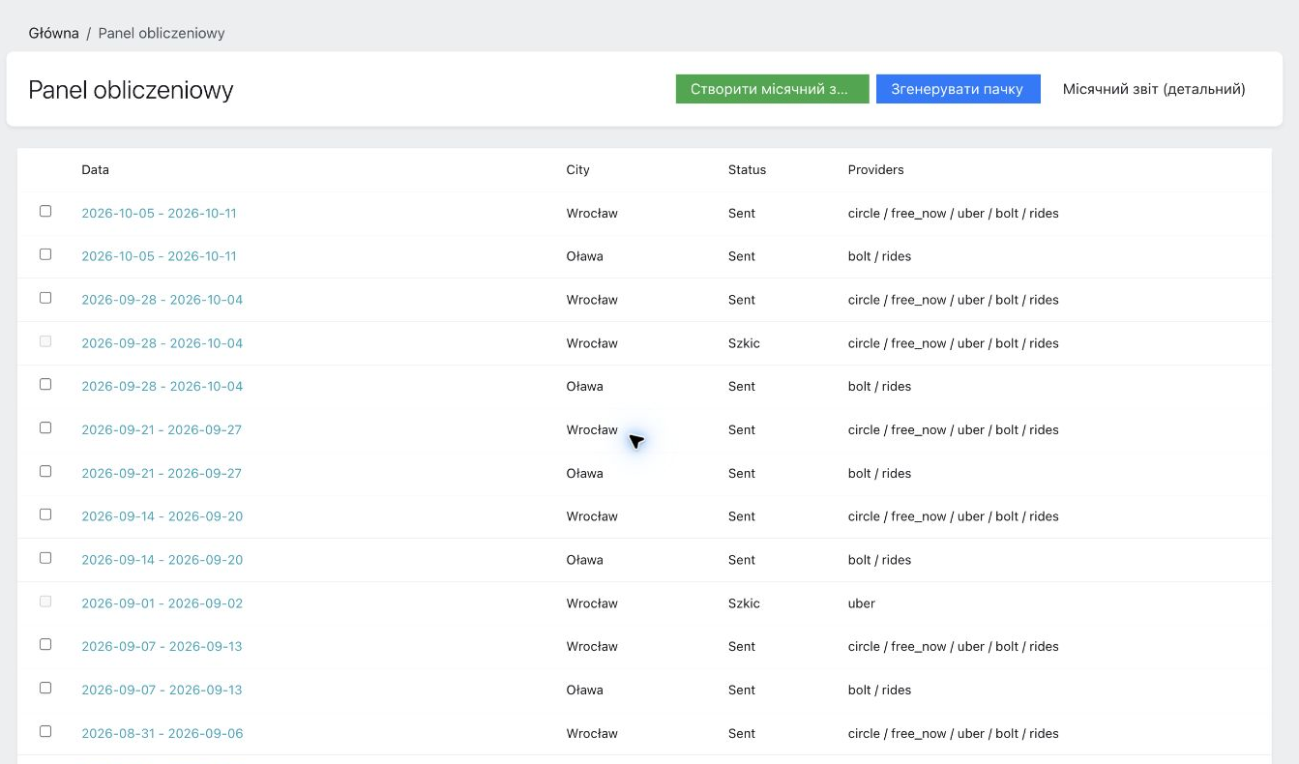1299x764 pixels.
Task: Open Wrocław 2026-10-05 - 2026-10-11 date link
Action: (x=159, y=213)
